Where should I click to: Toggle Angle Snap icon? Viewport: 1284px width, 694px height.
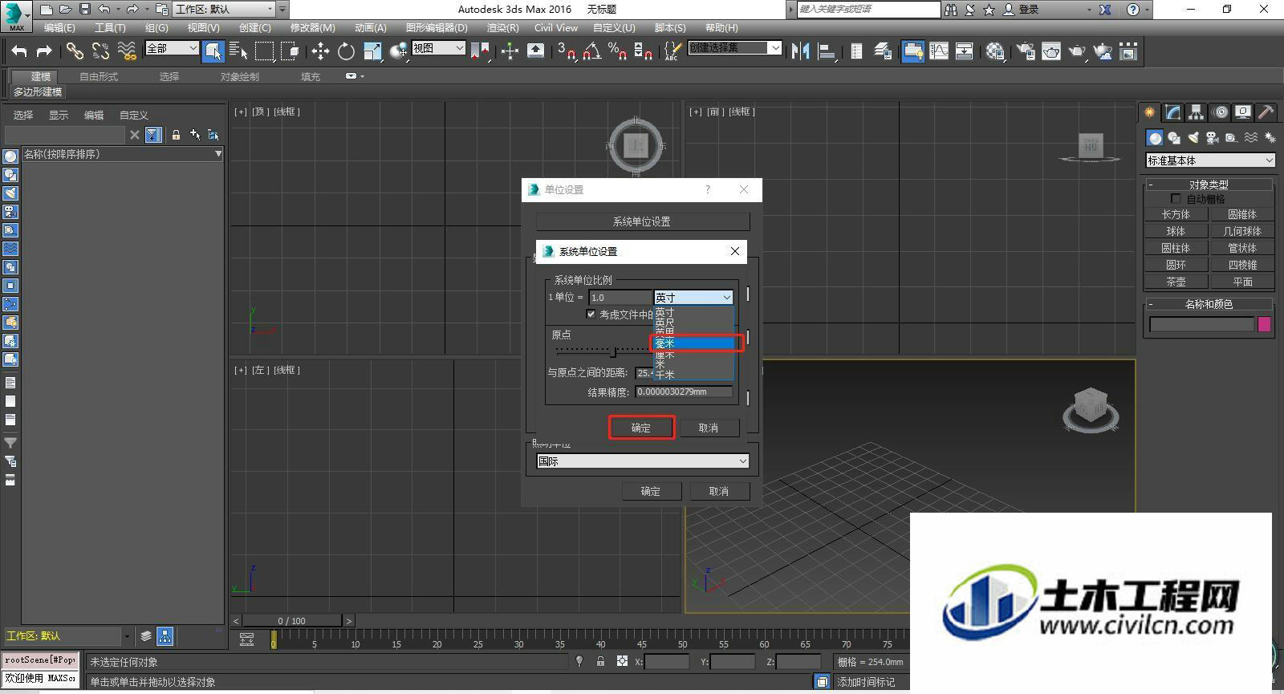pyautogui.click(x=592, y=51)
